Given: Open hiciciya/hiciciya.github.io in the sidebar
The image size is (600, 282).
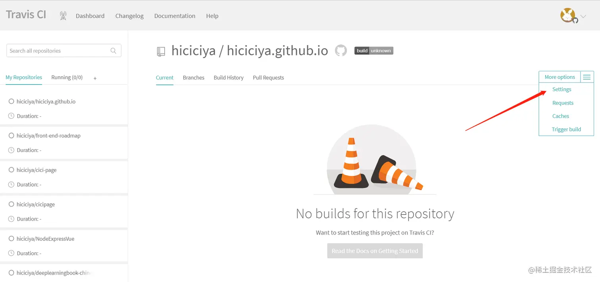Looking at the screenshot, I should 46,101.
